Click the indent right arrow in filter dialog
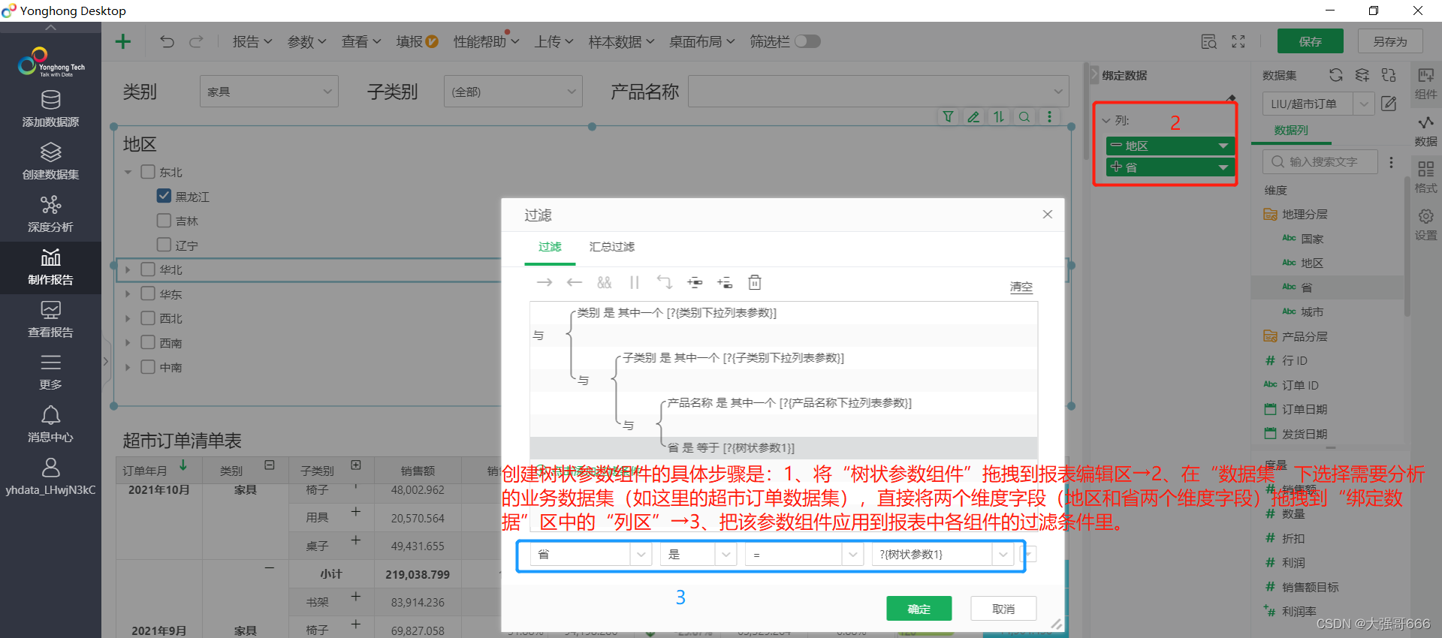This screenshot has height=638, width=1442. click(545, 282)
